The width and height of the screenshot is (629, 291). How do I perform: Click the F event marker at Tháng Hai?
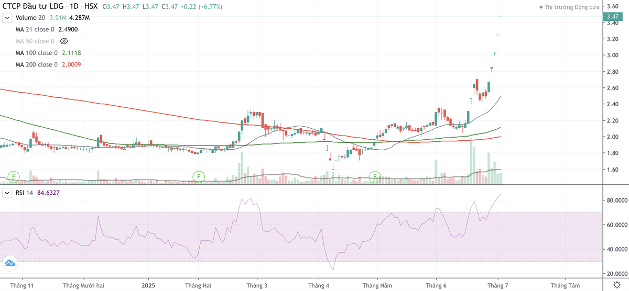click(198, 176)
